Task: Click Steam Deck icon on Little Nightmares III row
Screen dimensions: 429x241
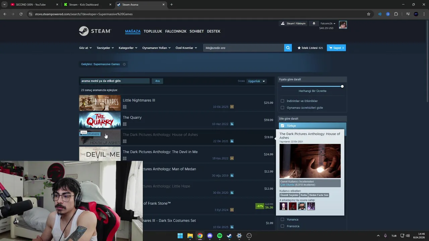Action: pos(232,107)
